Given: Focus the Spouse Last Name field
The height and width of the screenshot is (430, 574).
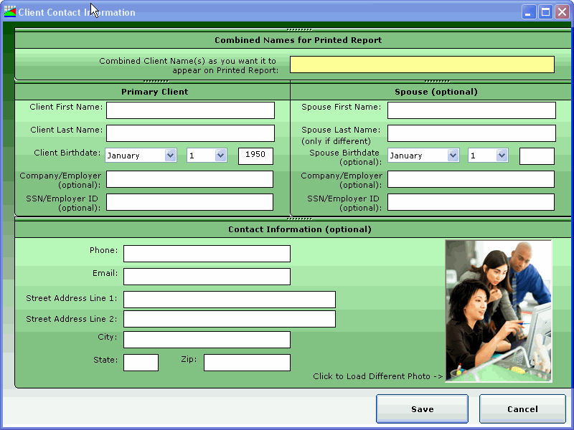Looking at the screenshot, I should point(471,133).
